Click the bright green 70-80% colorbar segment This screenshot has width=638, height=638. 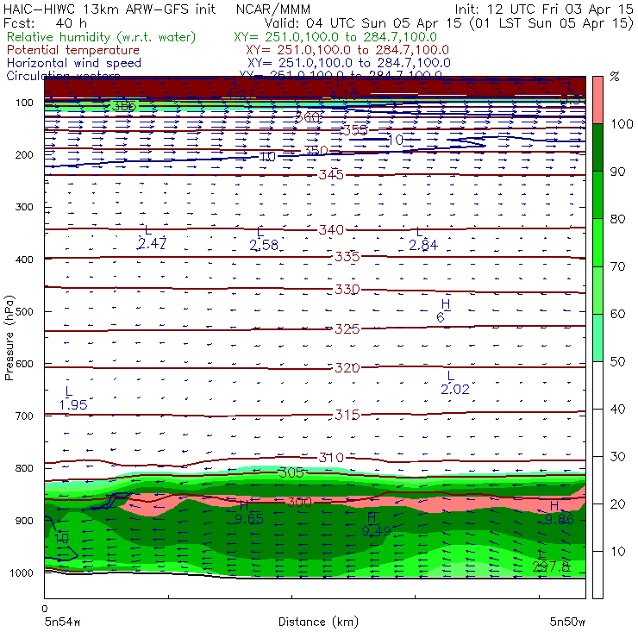(x=597, y=242)
